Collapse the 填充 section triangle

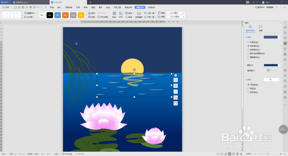(x=246, y=37)
